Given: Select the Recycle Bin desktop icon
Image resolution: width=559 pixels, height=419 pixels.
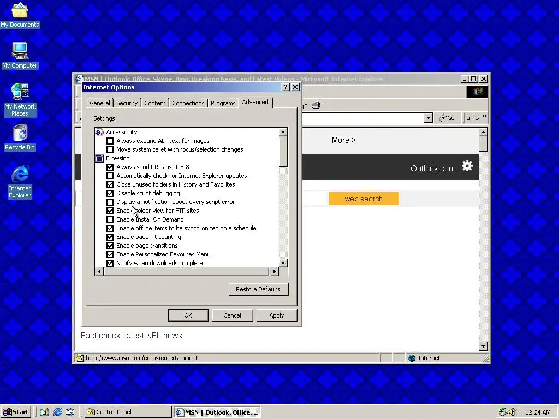Looking at the screenshot, I should pyautogui.click(x=20, y=137).
